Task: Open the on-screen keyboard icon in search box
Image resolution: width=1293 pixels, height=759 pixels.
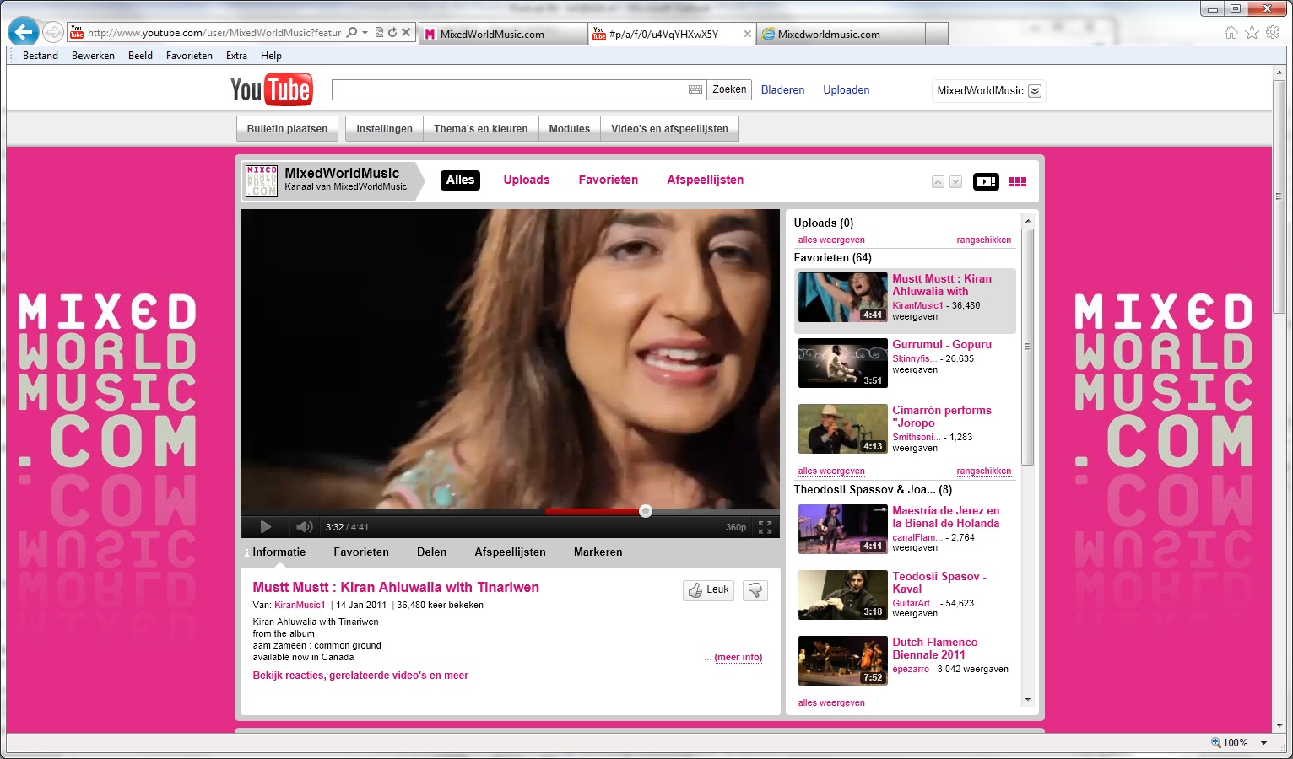Action: click(695, 90)
